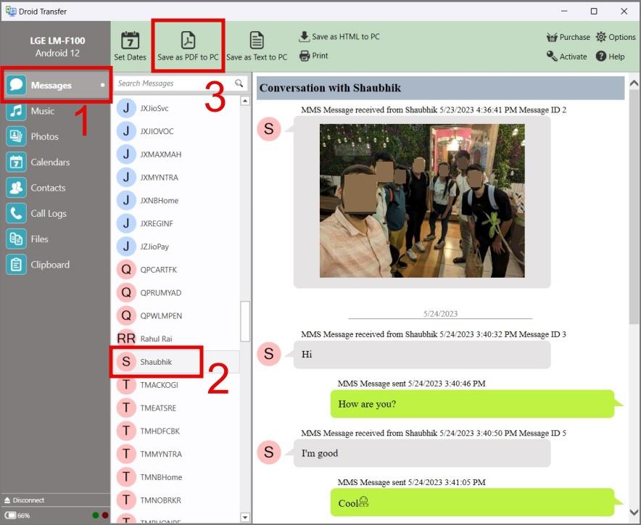
Task: Open the Help menu
Action: pos(610,57)
